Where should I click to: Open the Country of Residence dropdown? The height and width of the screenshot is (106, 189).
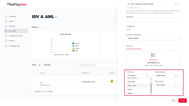coord(153,38)
